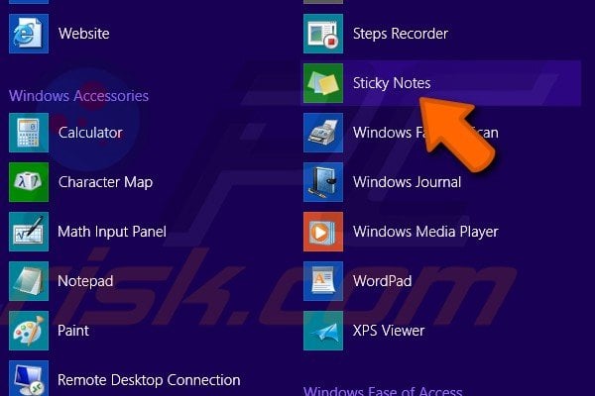This screenshot has width=595, height=396.
Task: Open Remote Desktop Connection icon
Action: pyautogui.click(x=29, y=378)
